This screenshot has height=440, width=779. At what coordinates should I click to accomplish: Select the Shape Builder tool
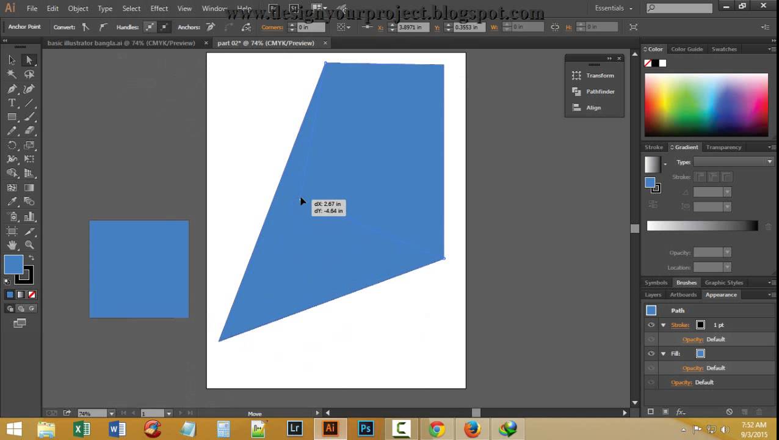pyautogui.click(x=12, y=174)
